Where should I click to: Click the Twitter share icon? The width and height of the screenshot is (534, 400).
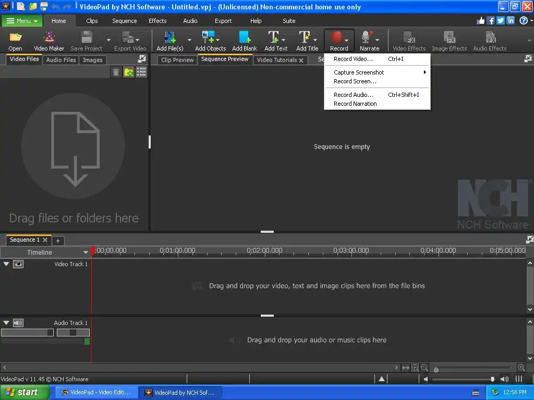click(x=501, y=21)
